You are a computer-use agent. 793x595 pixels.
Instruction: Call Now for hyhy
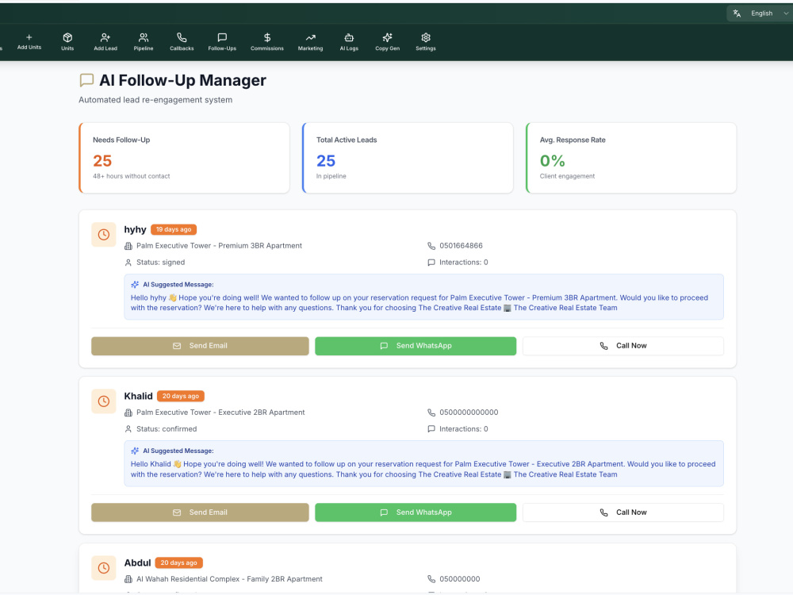coord(623,346)
